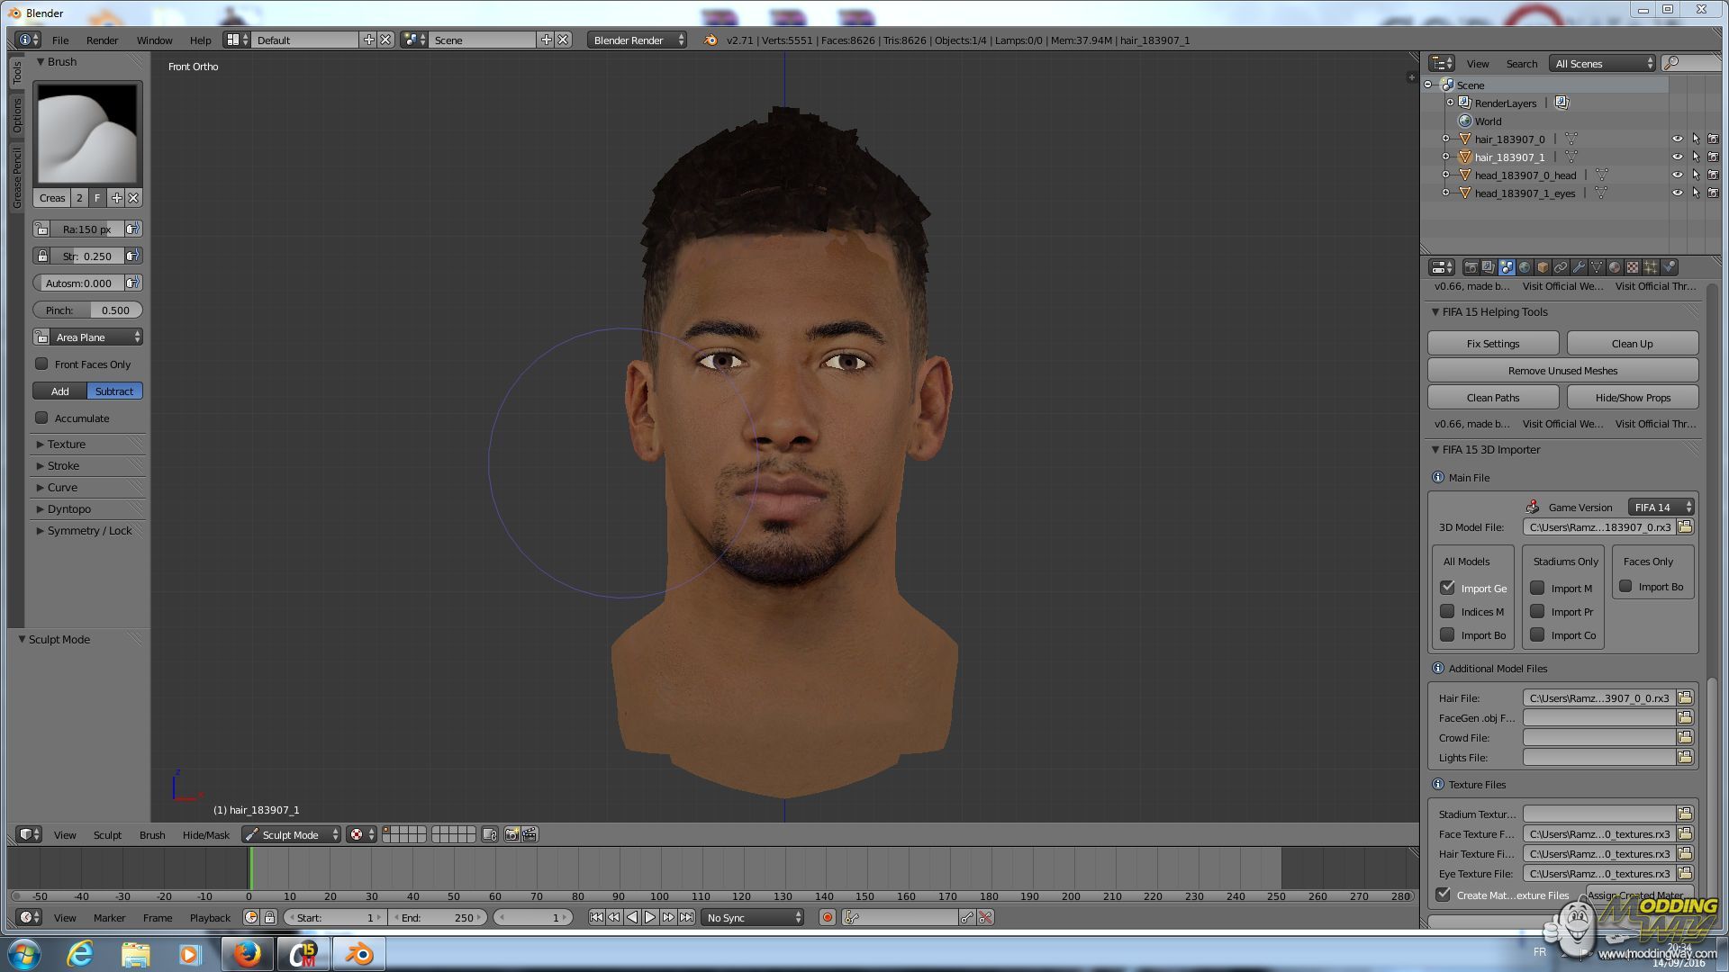Image resolution: width=1729 pixels, height=972 pixels.
Task: Click the record keyframe button in timeline
Action: [827, 918]
